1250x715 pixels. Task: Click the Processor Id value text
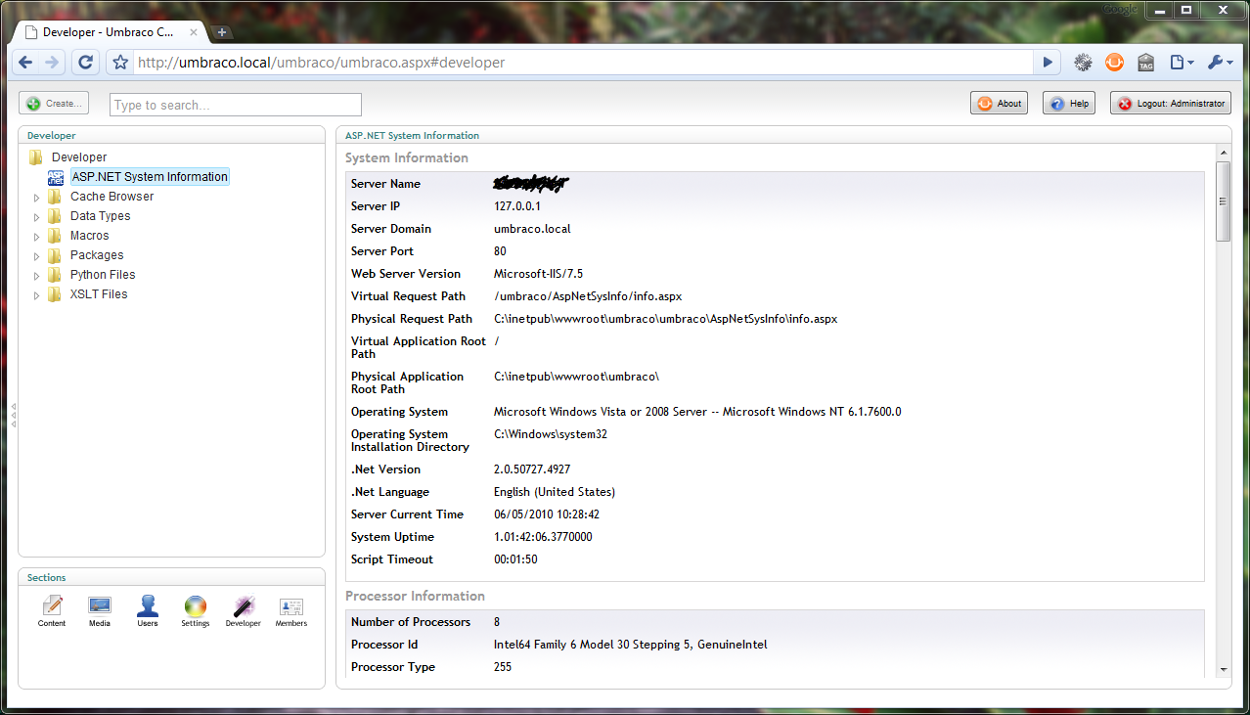[x=631, y=645]
